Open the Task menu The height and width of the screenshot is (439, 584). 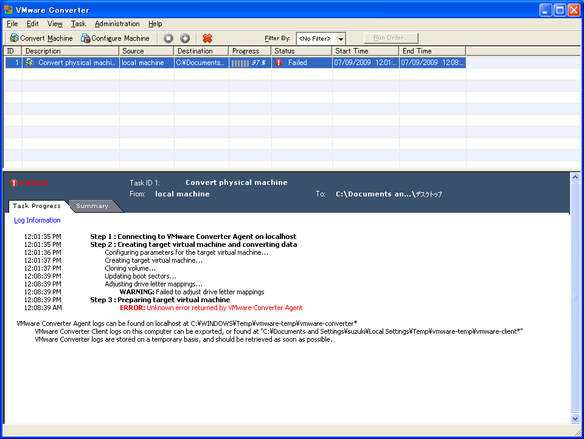tap(78, 24)
